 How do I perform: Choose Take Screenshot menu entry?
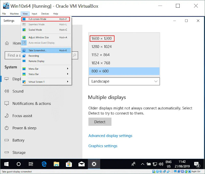tap(46, 51)
